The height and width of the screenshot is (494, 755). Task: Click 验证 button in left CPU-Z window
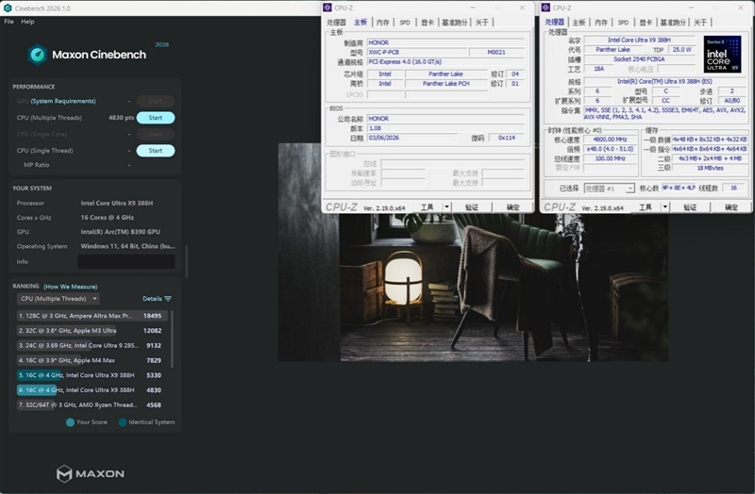coord(472,207)
